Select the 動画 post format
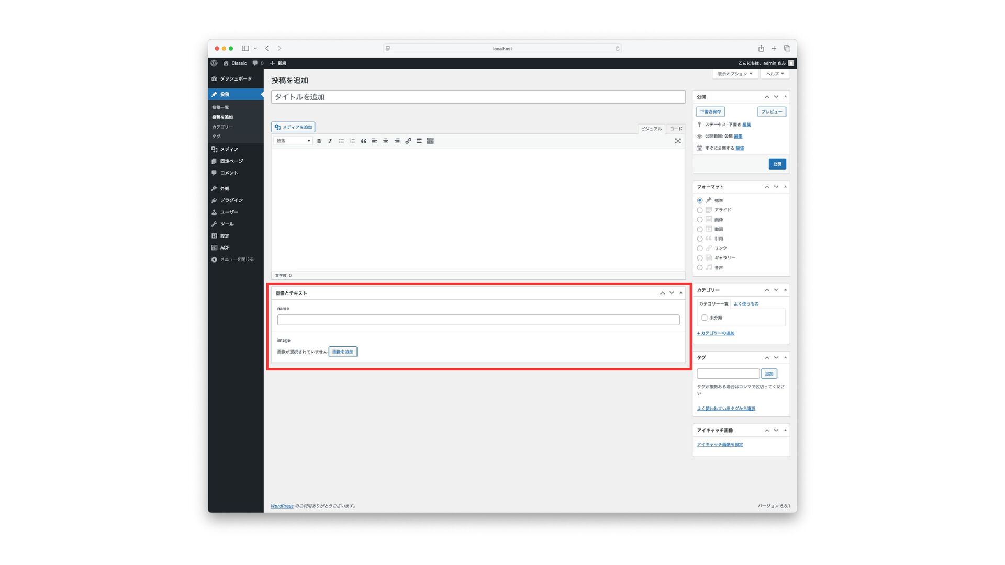Screen dimensions: 1005x565 pyautogui.click(x=700, y=230)
